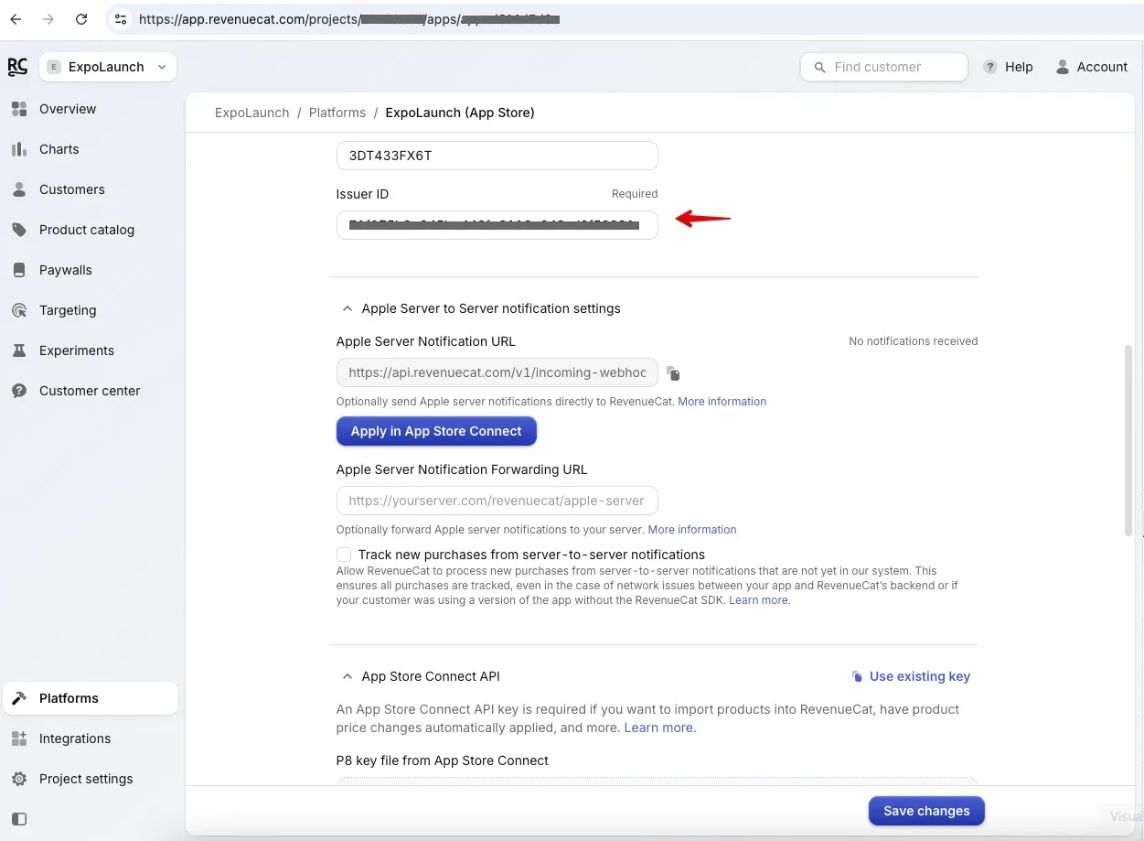This screenshot has height=841, width=1144.
Task: Open the Paywalls icon
Action: click(x=19, y=270)
